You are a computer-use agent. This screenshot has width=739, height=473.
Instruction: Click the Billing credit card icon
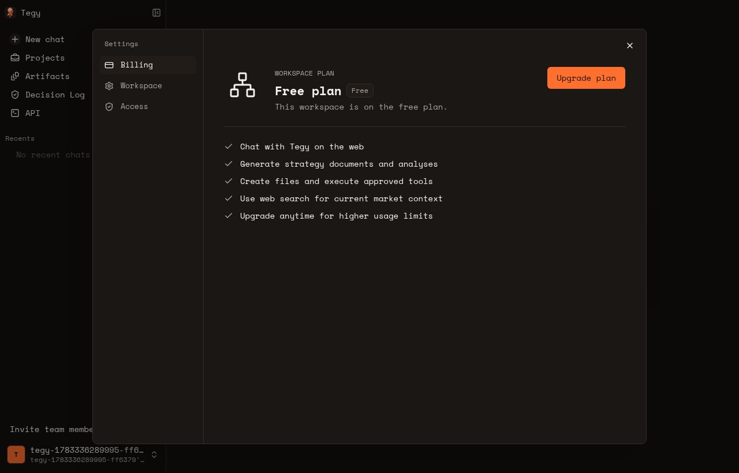click(109, 65)
